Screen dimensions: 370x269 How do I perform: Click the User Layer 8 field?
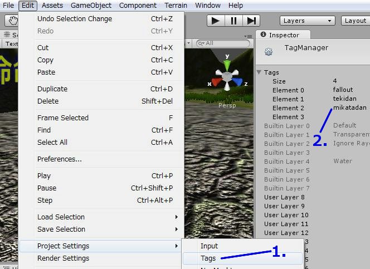click(x=350, y=197)
